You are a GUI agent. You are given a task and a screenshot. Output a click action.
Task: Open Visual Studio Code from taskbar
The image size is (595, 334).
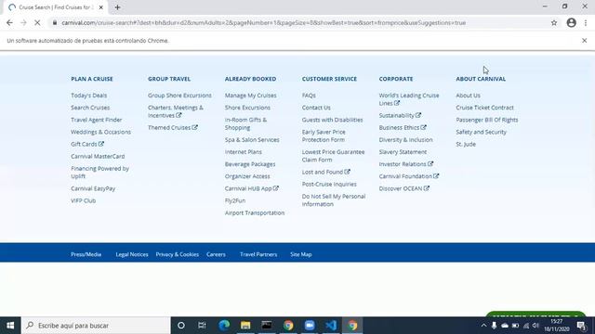[331, 326]
